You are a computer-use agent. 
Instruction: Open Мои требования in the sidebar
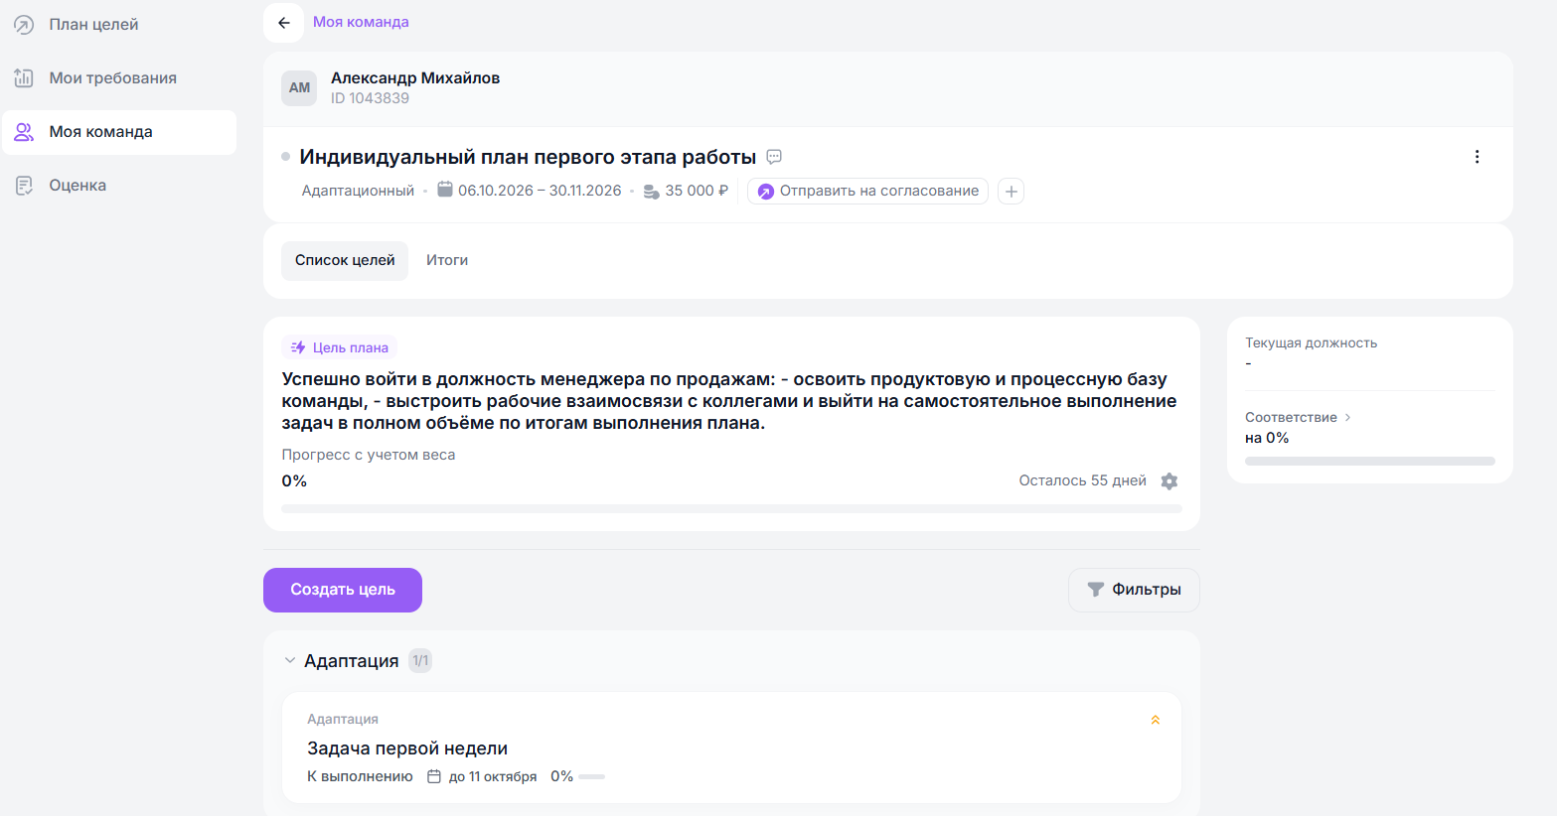click(119, 78)
